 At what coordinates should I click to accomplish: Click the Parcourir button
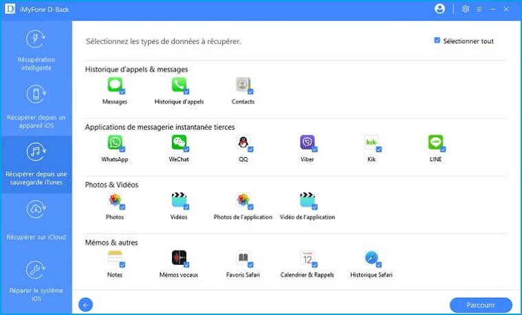coord(481,305)
